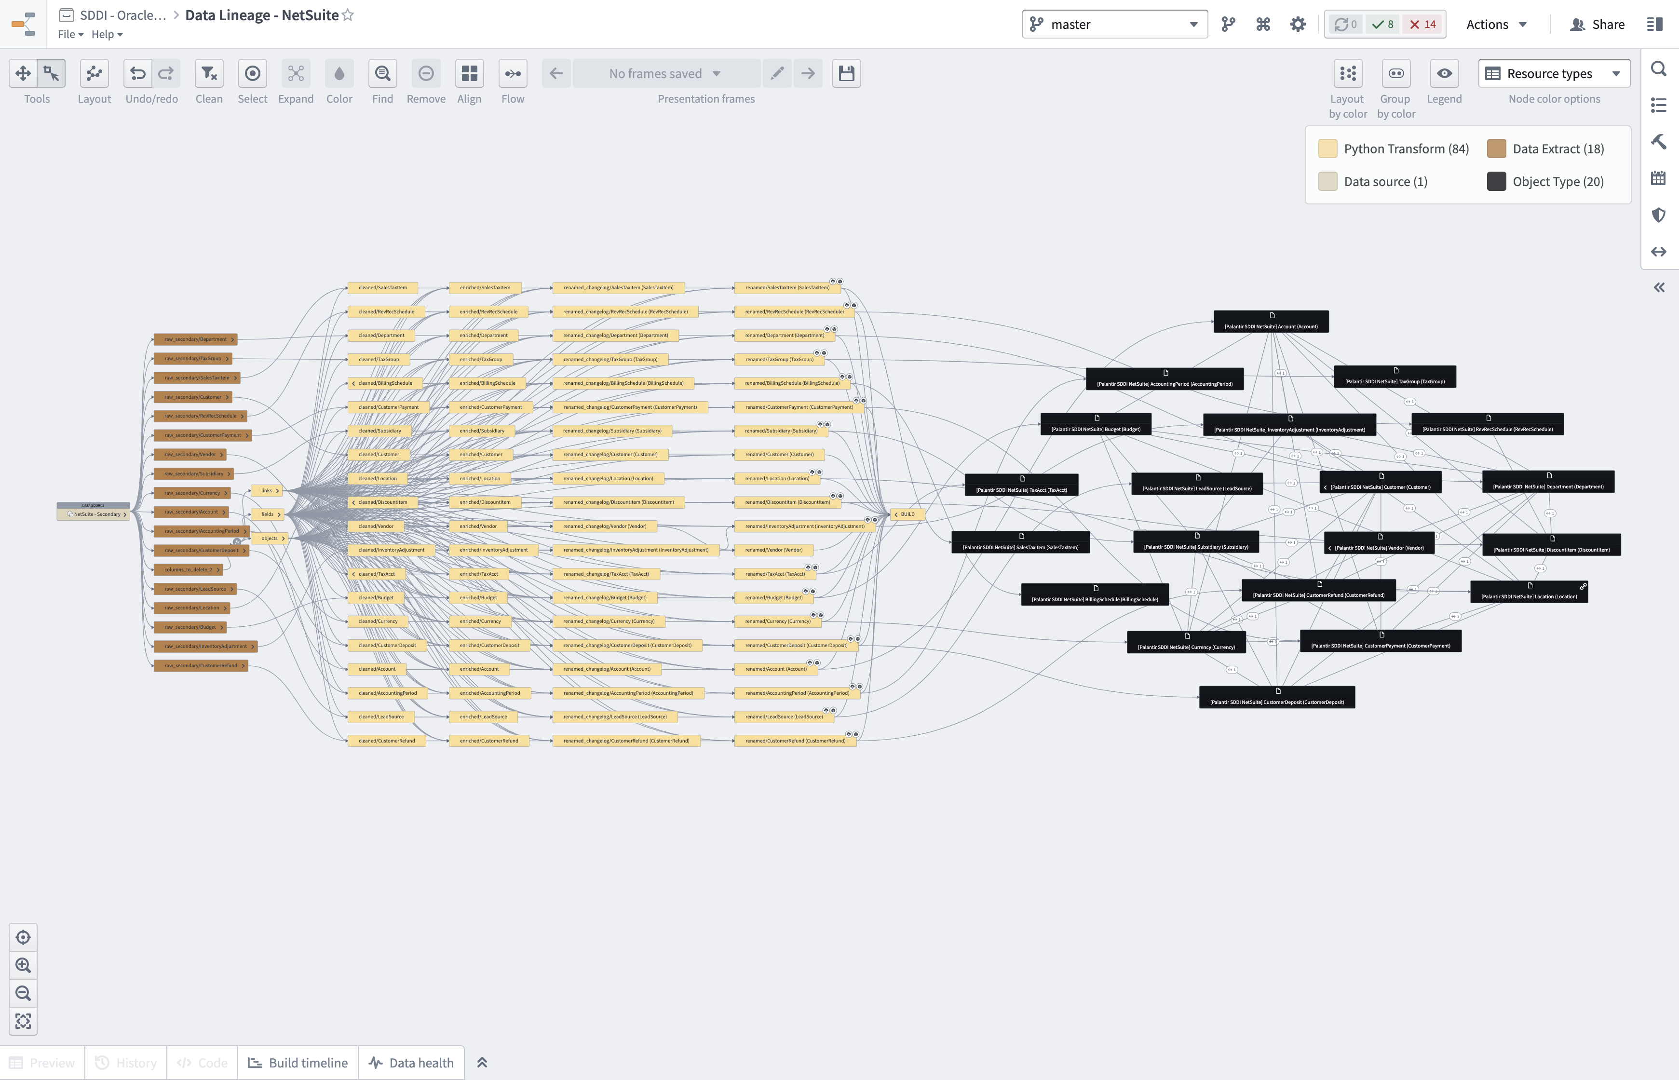Expand the objects node arrow
This screenshot has width=1679, height=1080.
(284, 539)
